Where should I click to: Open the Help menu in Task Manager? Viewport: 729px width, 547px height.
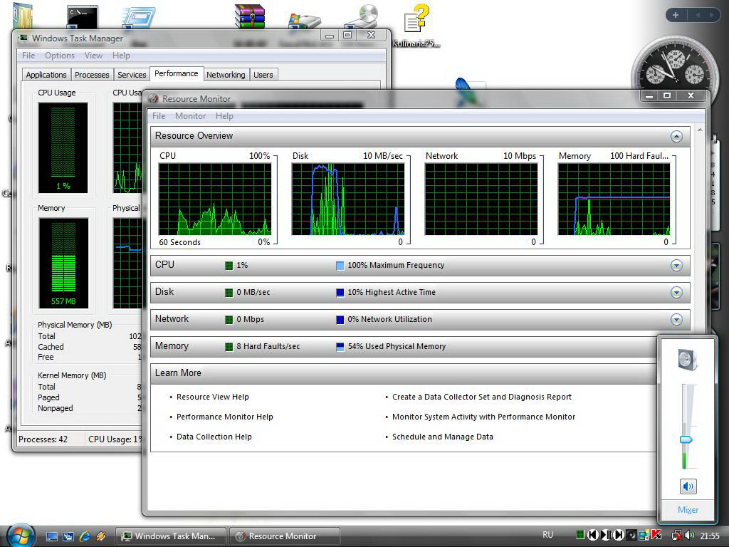point(121,56)
